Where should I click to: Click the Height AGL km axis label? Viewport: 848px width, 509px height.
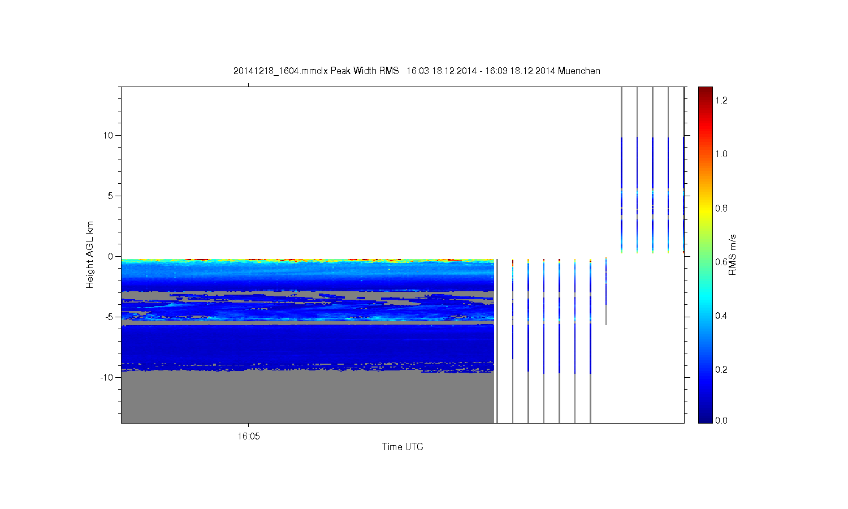tap(90, 255)
